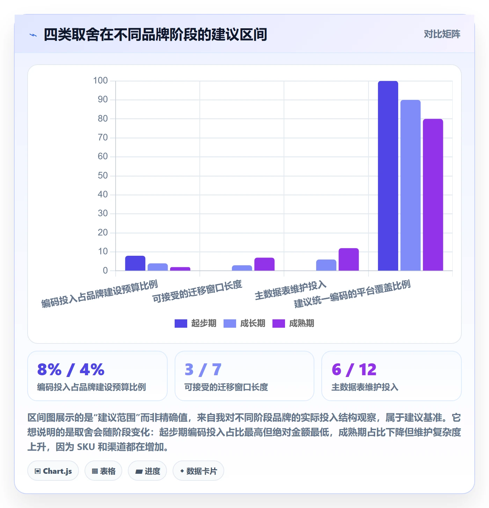Click the x-axis label 可接受的迁移窗口长度
The image size is (489, 508).
[197, 291]
